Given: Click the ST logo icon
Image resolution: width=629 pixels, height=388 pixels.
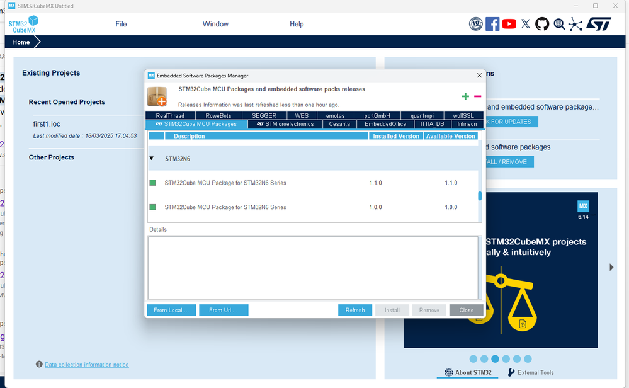Looking at the screenshot, I should (599, 24).
